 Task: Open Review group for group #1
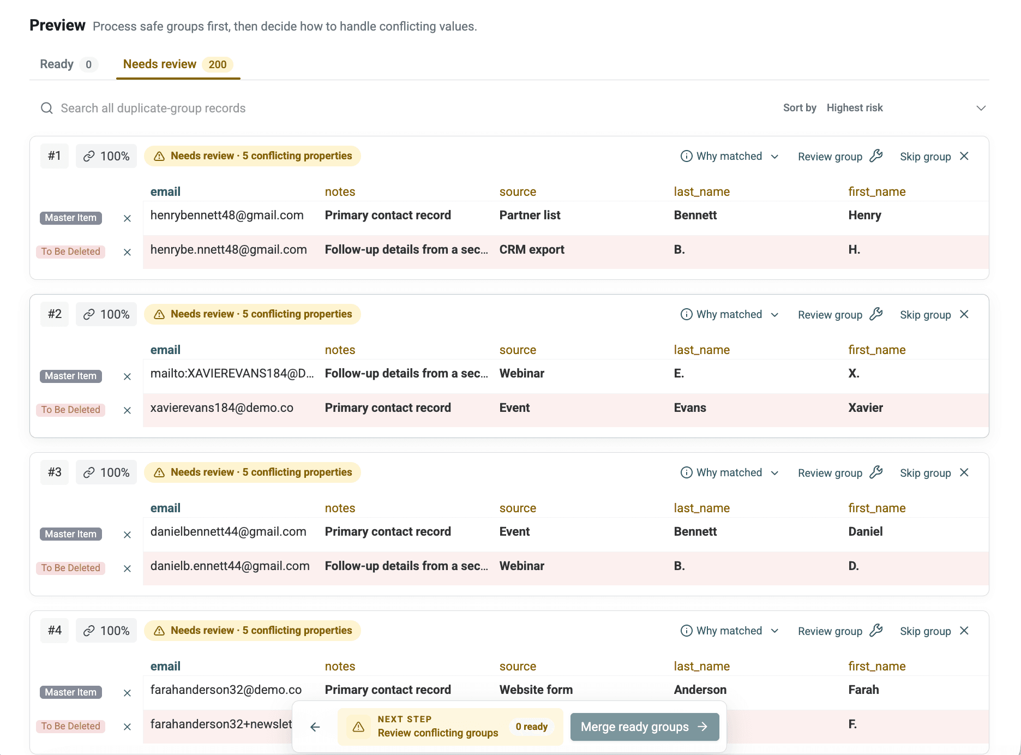coord(840,156)
